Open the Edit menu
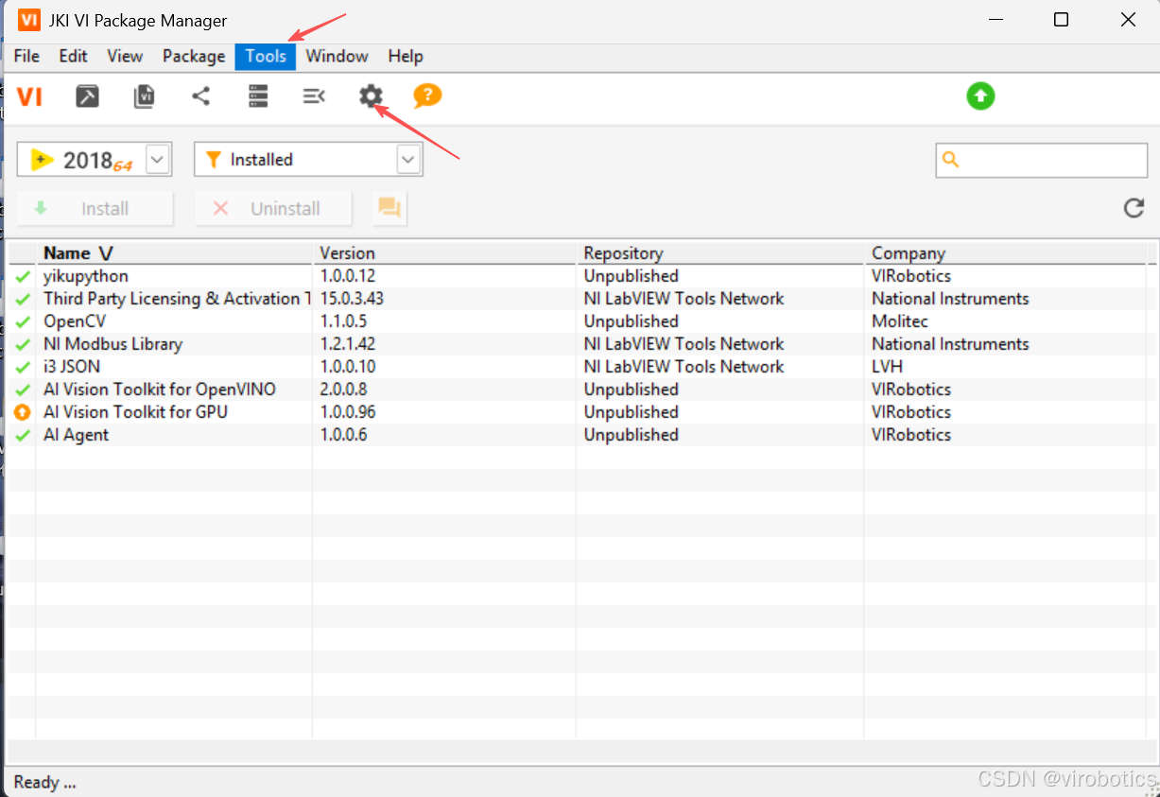 pos(73,56)
